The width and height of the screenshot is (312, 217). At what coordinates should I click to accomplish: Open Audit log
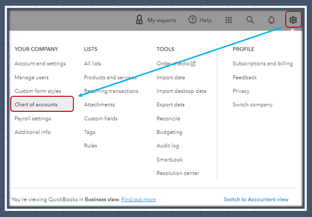pos(168,146)
